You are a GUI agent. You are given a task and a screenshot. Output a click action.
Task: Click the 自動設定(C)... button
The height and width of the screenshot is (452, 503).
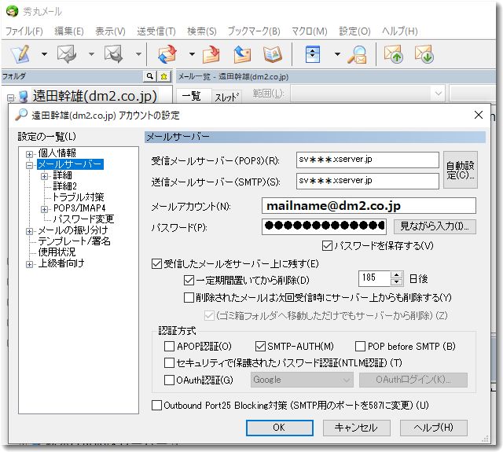461,170
